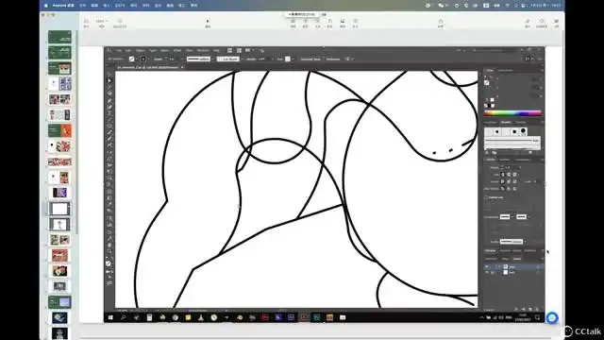Click the Fill and Stroke indicator in toolbar
Screen dimensions: 604x340
tap(109, 263)
